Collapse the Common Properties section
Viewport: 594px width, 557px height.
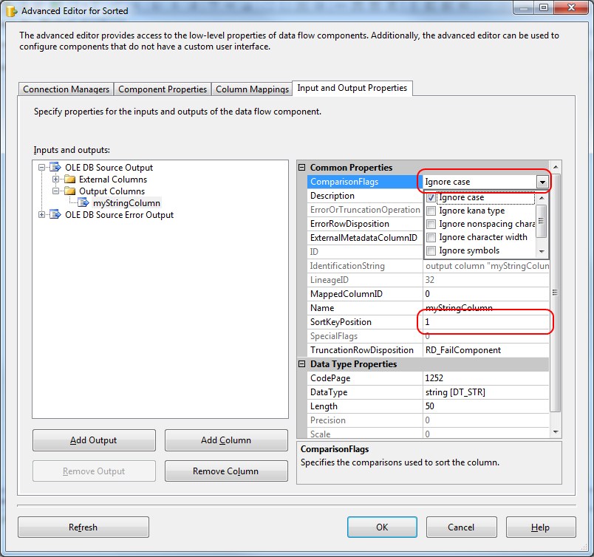pyautogui.click(x=304, y=168)
